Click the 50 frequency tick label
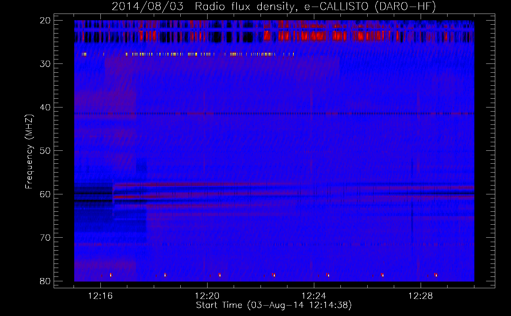 (45, 151)
